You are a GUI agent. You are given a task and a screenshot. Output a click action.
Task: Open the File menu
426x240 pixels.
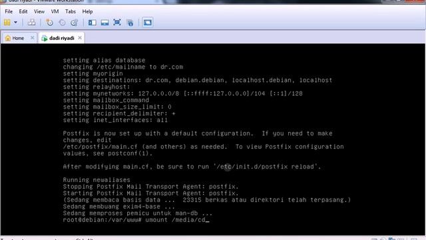click(9, 11)
